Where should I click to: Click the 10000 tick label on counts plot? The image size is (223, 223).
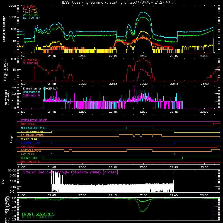(12, 6)
